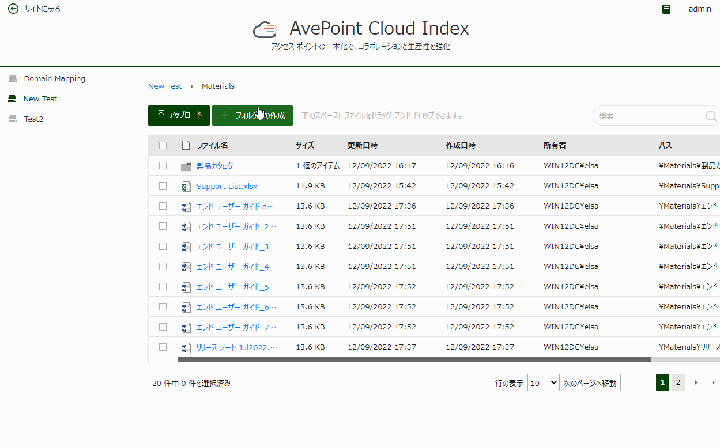Check the box for リリース ノート Jul2022

[x=163, y=347]
